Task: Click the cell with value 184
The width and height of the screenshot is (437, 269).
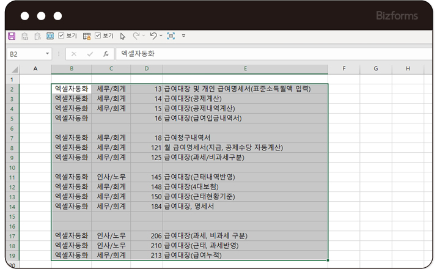Action: [145, 206]
